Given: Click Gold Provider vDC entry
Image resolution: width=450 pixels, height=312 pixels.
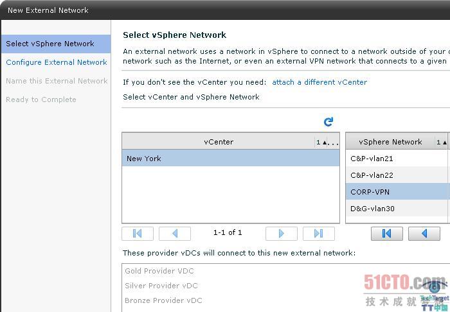Looking at the screenshot, I should point(159,271).
